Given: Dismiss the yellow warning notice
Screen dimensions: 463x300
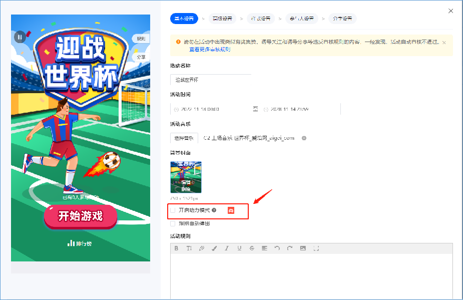Looking at the screenshot, I should pyautogui.click(x=444, y=43).
